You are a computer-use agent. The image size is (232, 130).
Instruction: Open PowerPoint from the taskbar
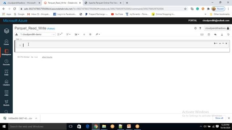click(x=129, y=126)
